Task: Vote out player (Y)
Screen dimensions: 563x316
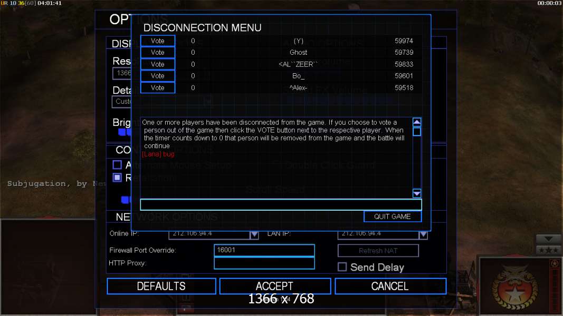Action: click(158, 41)
